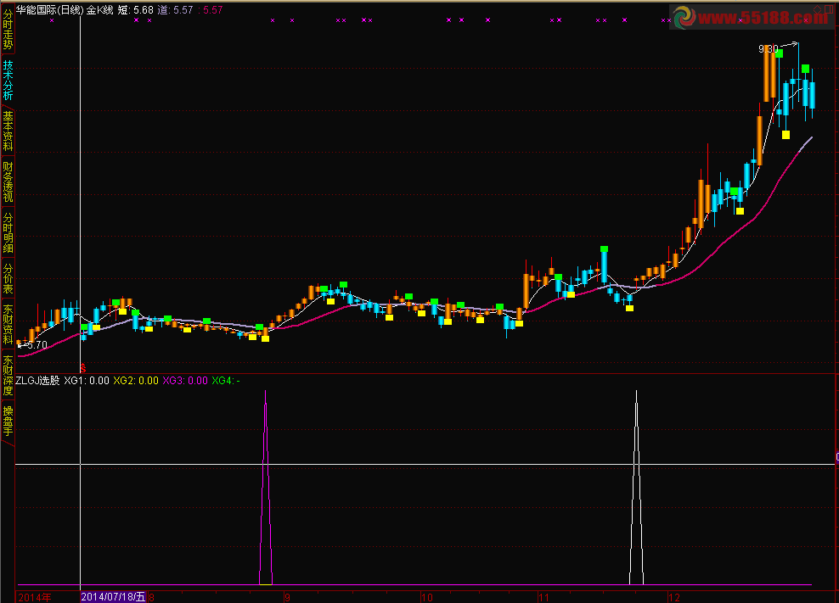Click the tall orange candle at the 9.30 high
Viewport: 839px width, 603px height.
tap(767, 73)
